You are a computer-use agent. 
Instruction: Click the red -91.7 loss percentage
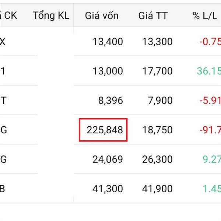(210, 130)
